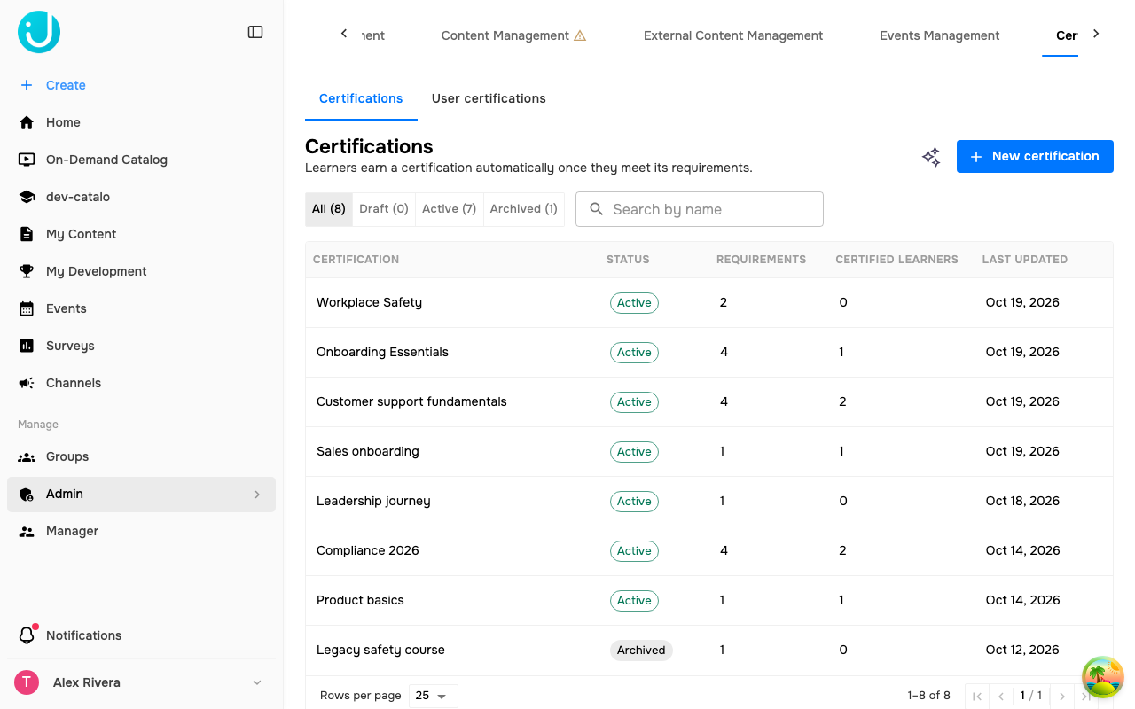Click the Events calendar icon
Screen dimensions: 1135x709
(27, 308)
